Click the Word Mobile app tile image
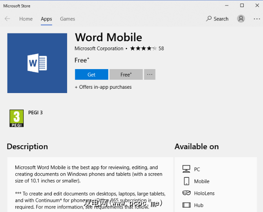263x212 pixels. tap(37, 63)
